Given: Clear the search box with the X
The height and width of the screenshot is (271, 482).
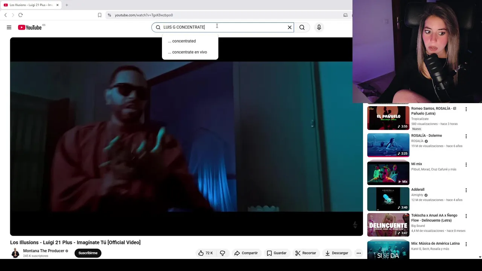Looking at the screenshot, I should [290, 27].
